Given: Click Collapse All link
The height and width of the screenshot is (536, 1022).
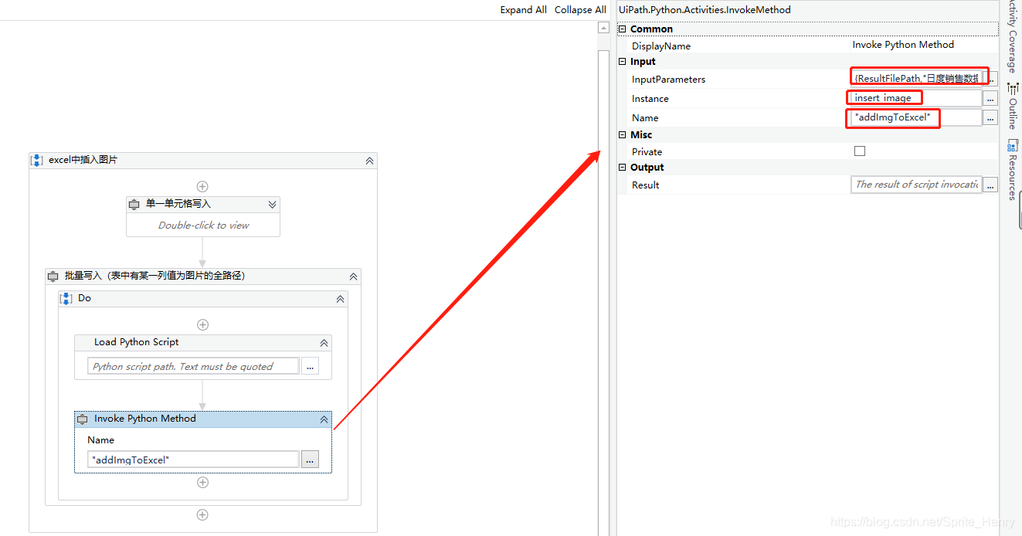Looking at the screenshot, I should 580,10.
